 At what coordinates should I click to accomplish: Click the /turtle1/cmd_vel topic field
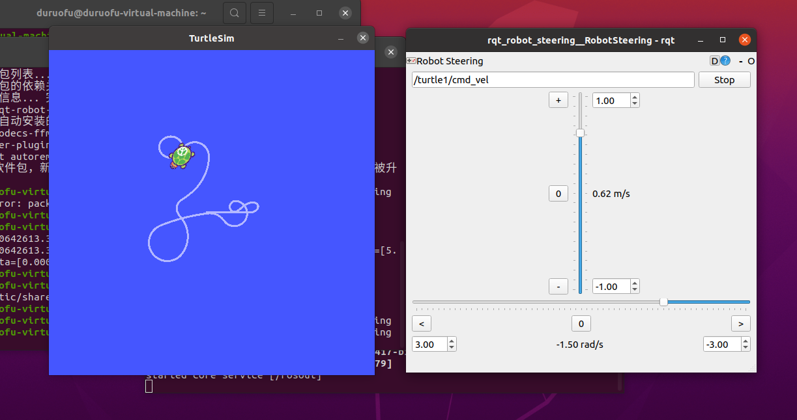click(553, 80)
